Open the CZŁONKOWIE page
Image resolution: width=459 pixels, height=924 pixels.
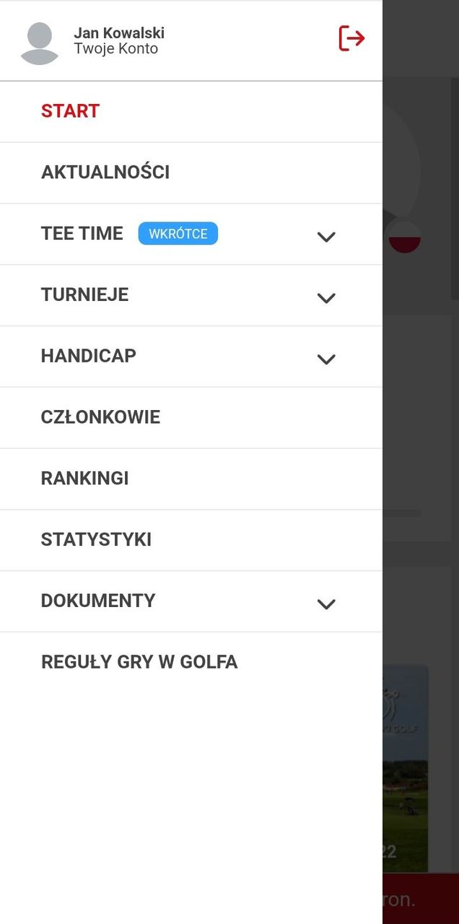100,417
